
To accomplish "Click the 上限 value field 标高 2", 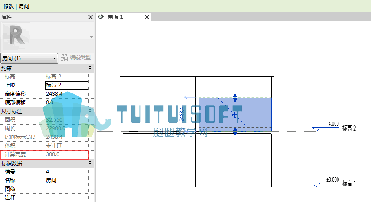I will tap(67, 85).
